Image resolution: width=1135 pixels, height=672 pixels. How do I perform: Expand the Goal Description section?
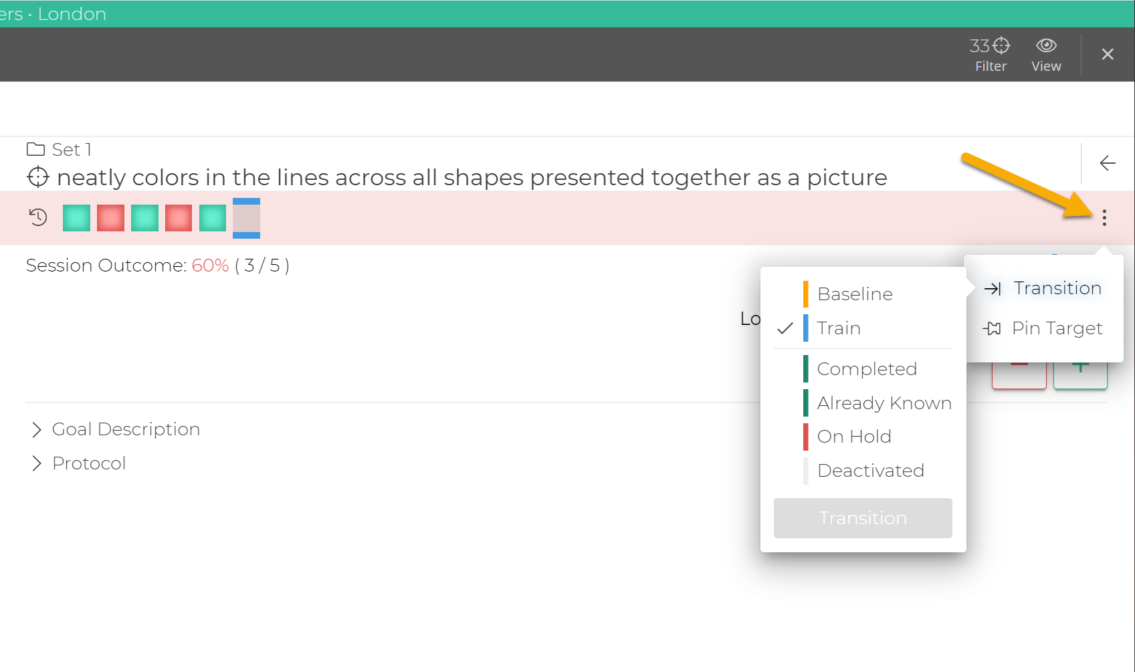(126, 429)
